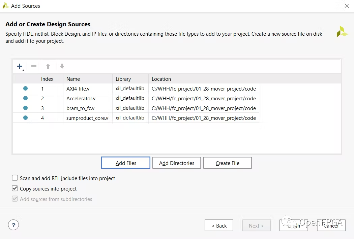Screen dimensions: 354x239
Task: Toggle Add sources from subdirectories checkbox
Action: pos(15,199)
